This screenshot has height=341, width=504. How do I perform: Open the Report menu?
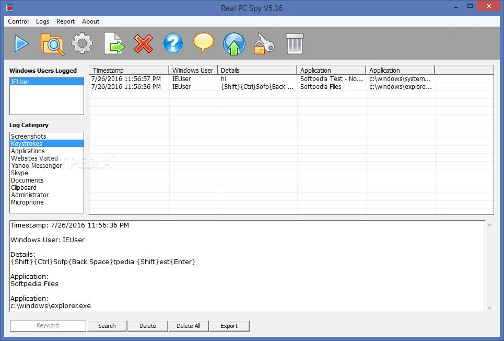(65, 21)
